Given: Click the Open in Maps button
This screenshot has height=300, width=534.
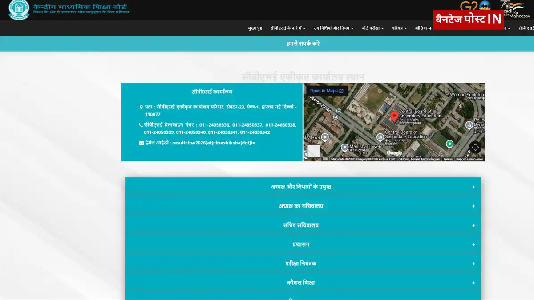Looking at the screenshot, I should pyautogui.click(x=327, y=91).
